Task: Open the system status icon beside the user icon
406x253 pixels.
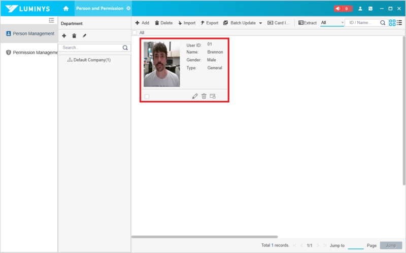Action: point(370,9)
